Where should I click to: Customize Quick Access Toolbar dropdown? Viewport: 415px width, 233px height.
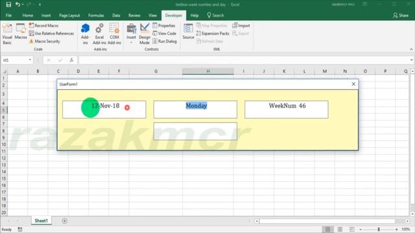pyautogui.click(x=40, y=5)
